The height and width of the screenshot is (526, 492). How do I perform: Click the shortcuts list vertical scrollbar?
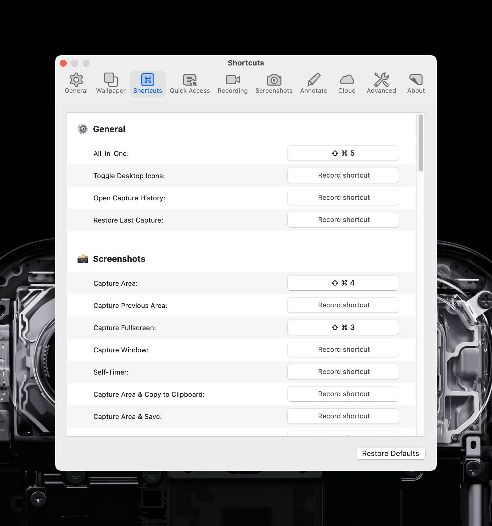[x=421, y=143]
